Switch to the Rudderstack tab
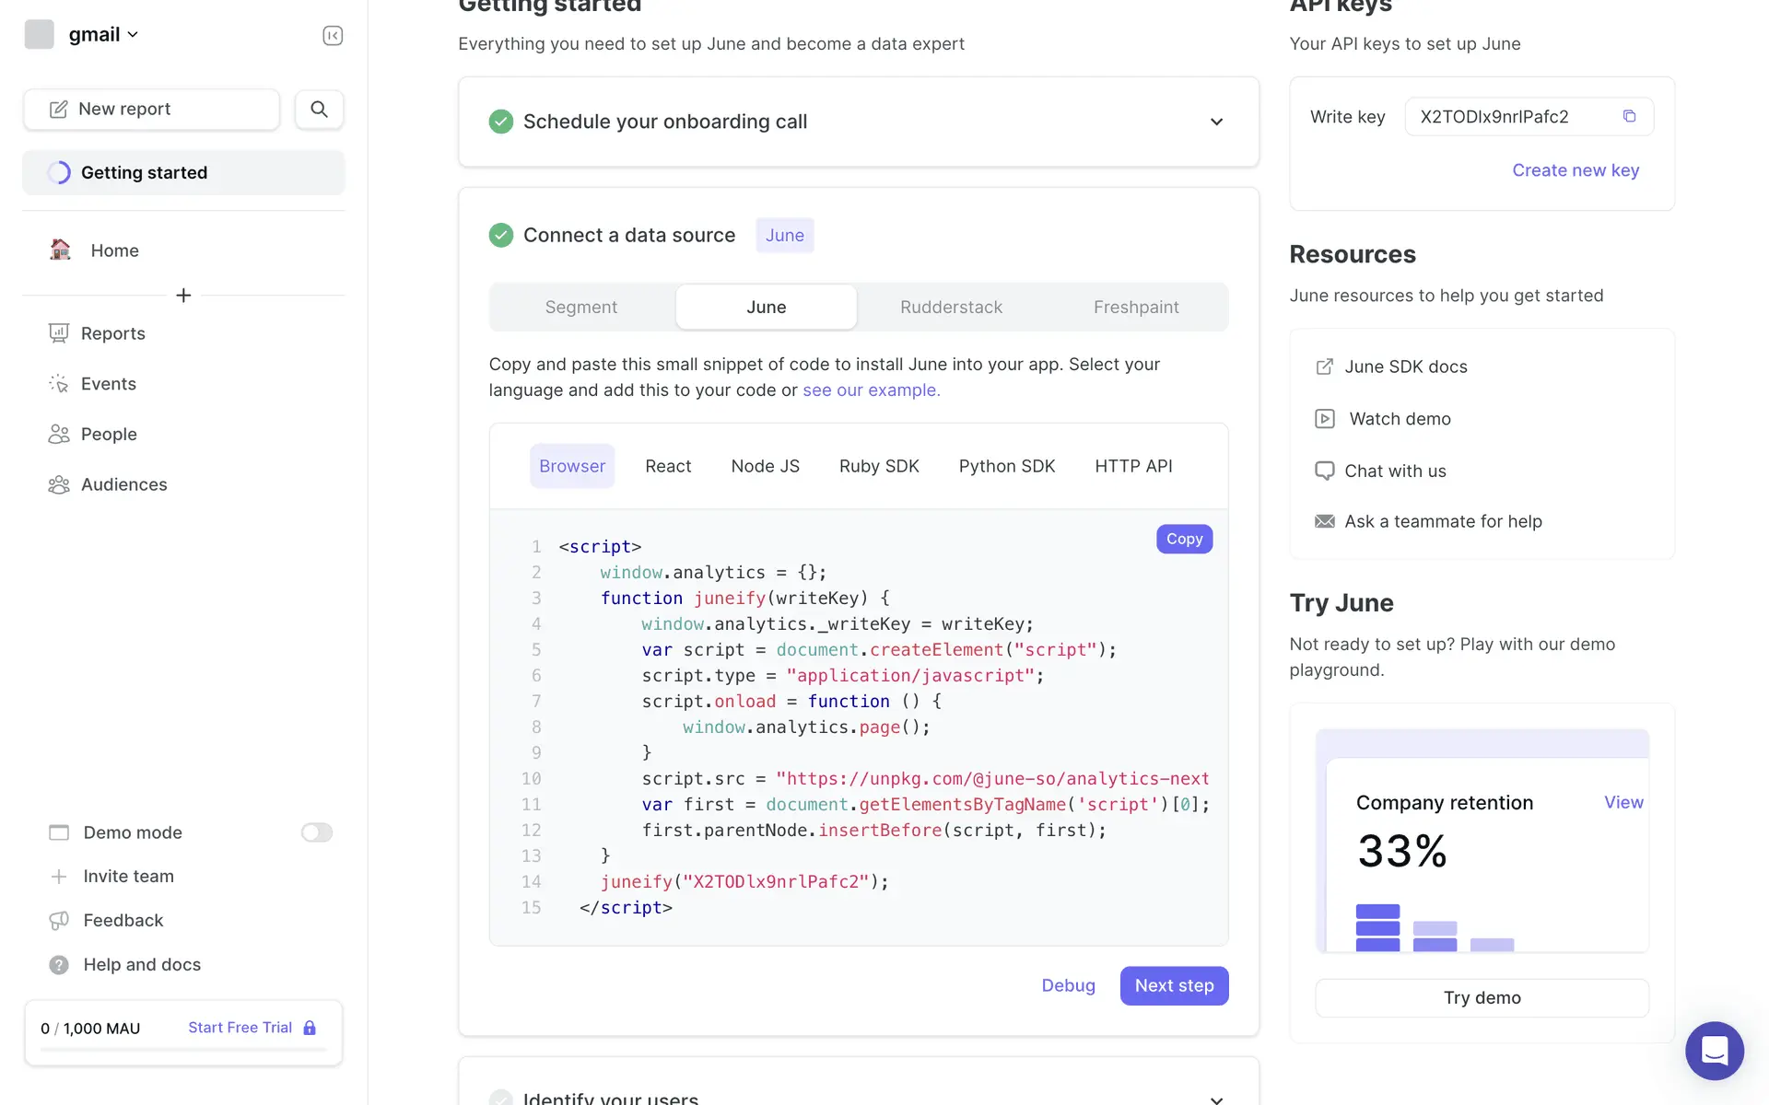The width and height of the screenshot is (1769, 1105). (951, 308)
